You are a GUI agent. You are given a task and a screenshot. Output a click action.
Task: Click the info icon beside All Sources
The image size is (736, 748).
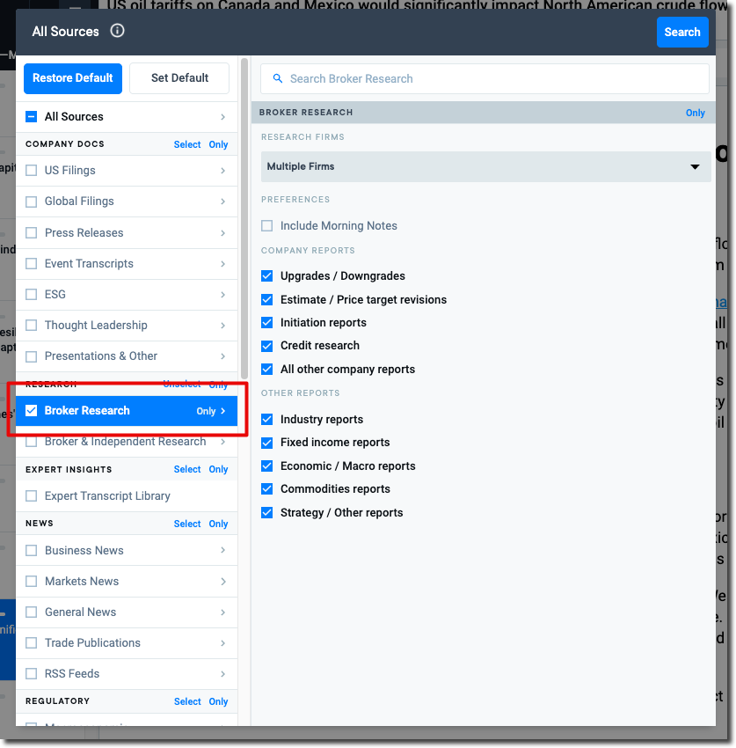[x=117, y=31]
